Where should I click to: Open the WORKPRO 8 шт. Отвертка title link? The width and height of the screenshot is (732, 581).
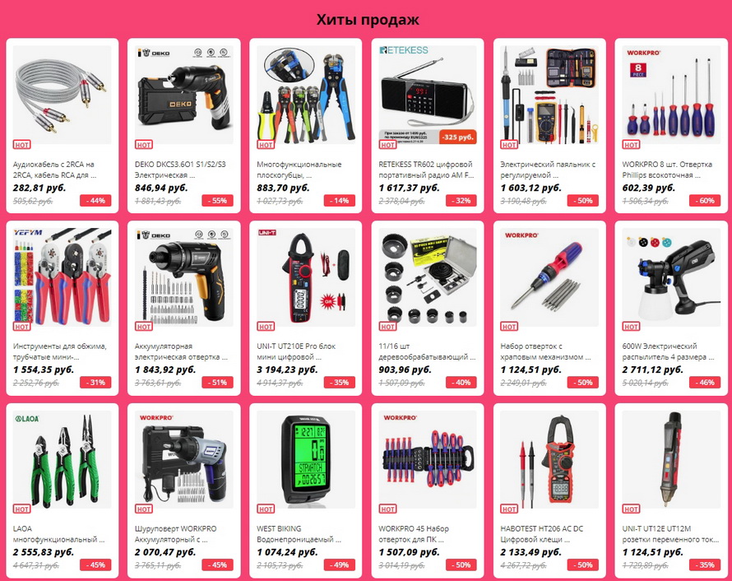[667, 170]
